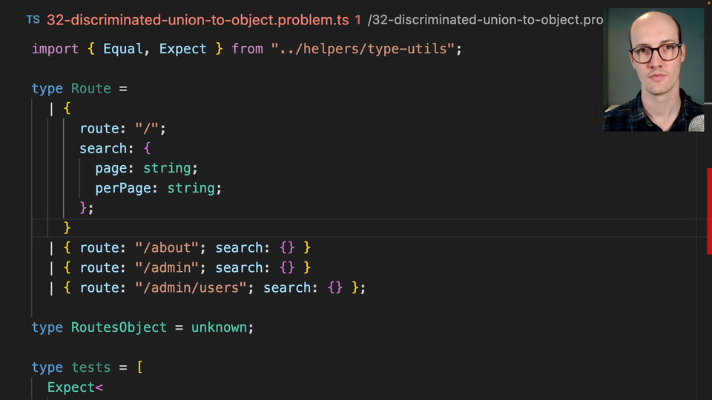Click the unknown keyword after RoutesObject
This screenshot has width=712, height=400.
tap(220, 327)
